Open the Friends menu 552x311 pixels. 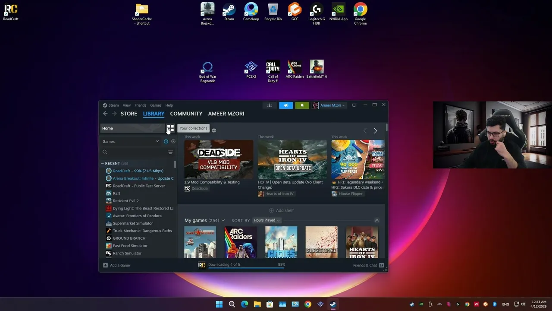(x=140, y=105)
